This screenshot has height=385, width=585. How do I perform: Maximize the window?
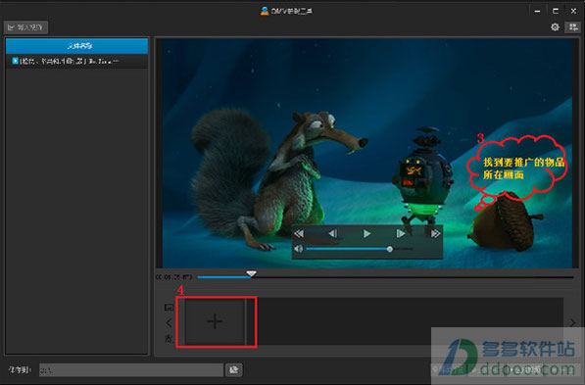(556, 11)
